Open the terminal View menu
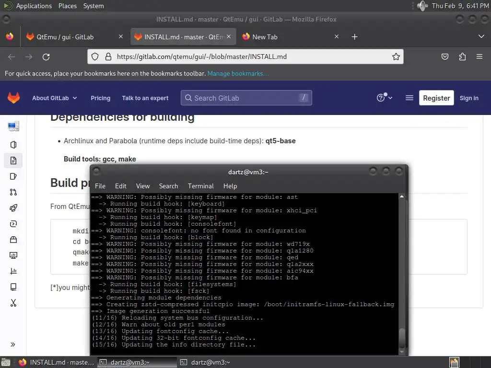491x368 pixels. point(143,186)
